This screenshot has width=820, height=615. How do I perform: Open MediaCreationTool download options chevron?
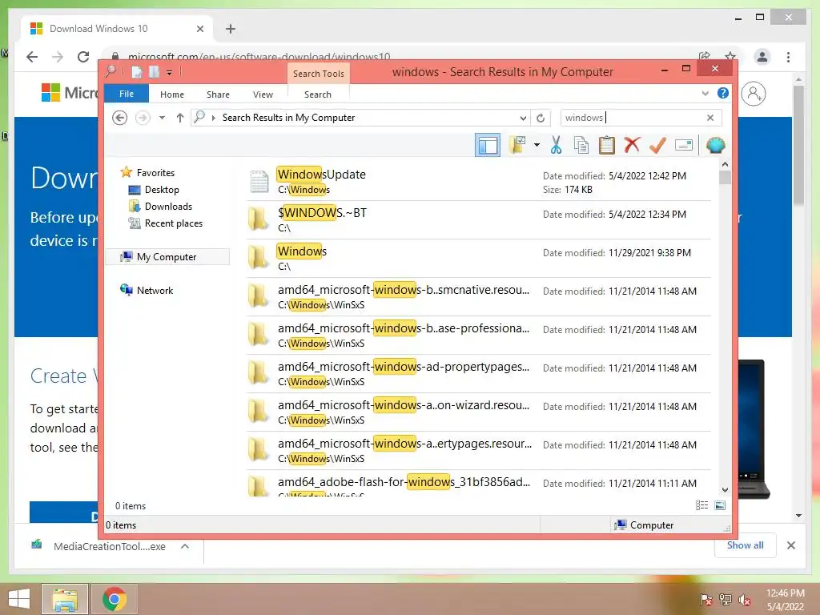pos(185,546)
